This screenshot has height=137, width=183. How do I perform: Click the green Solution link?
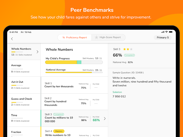(117, 92)
